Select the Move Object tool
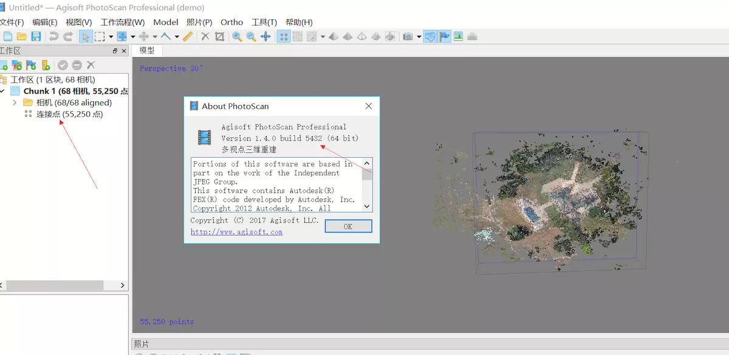The width and height of the screenshot is (729, 355). tap(144, 36)
